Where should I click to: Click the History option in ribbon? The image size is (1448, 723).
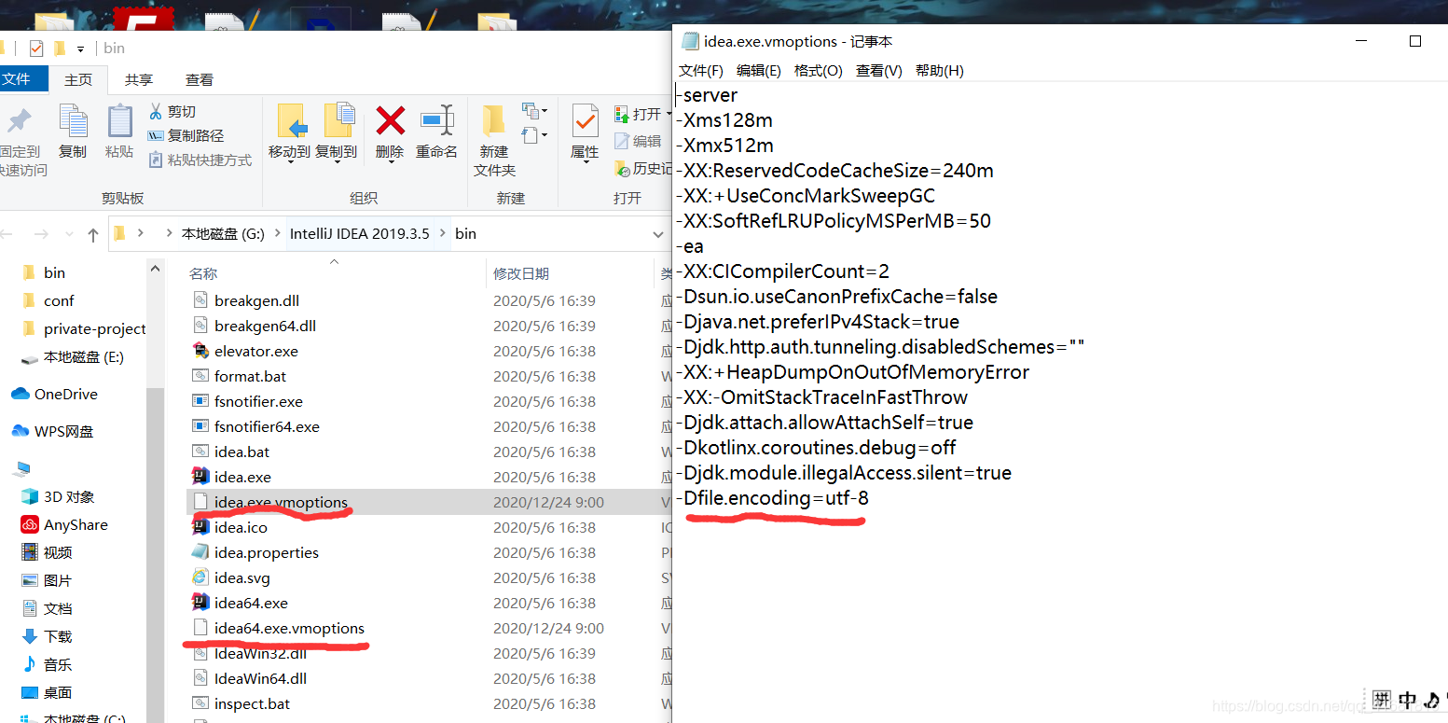pos(643,168)
